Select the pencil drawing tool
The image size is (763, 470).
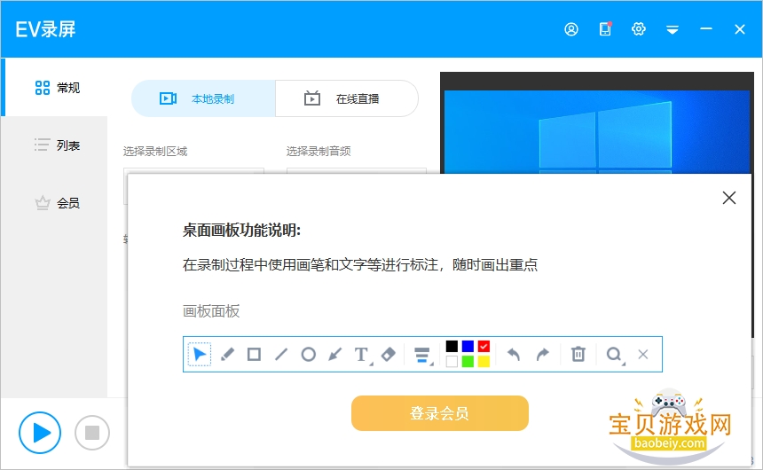tap(227, 354)
